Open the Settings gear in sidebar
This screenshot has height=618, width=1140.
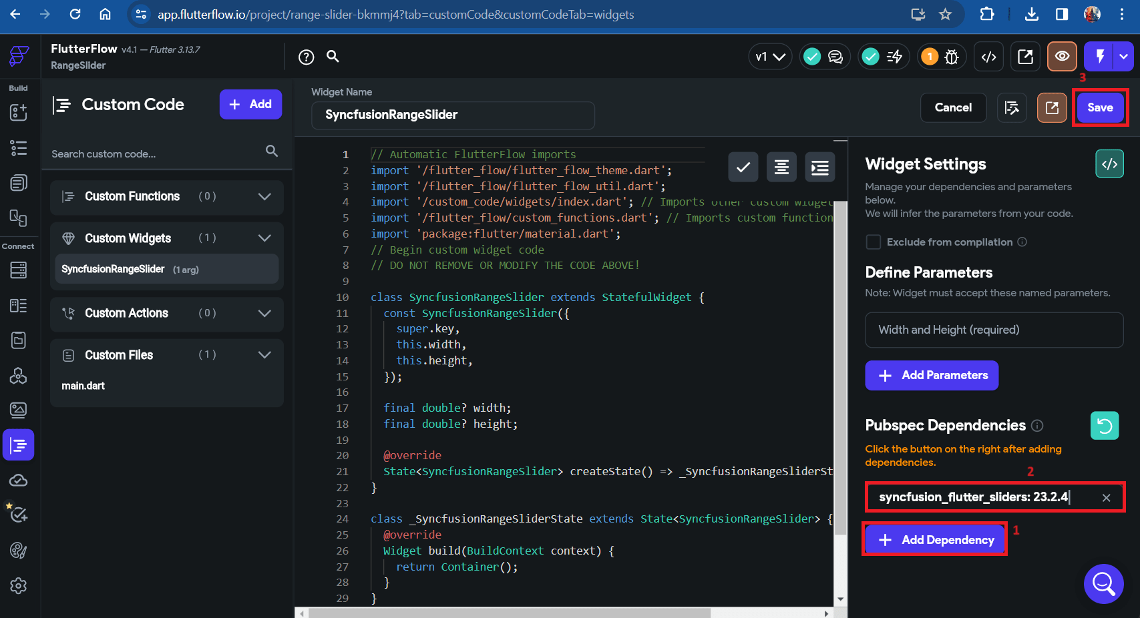19,586
